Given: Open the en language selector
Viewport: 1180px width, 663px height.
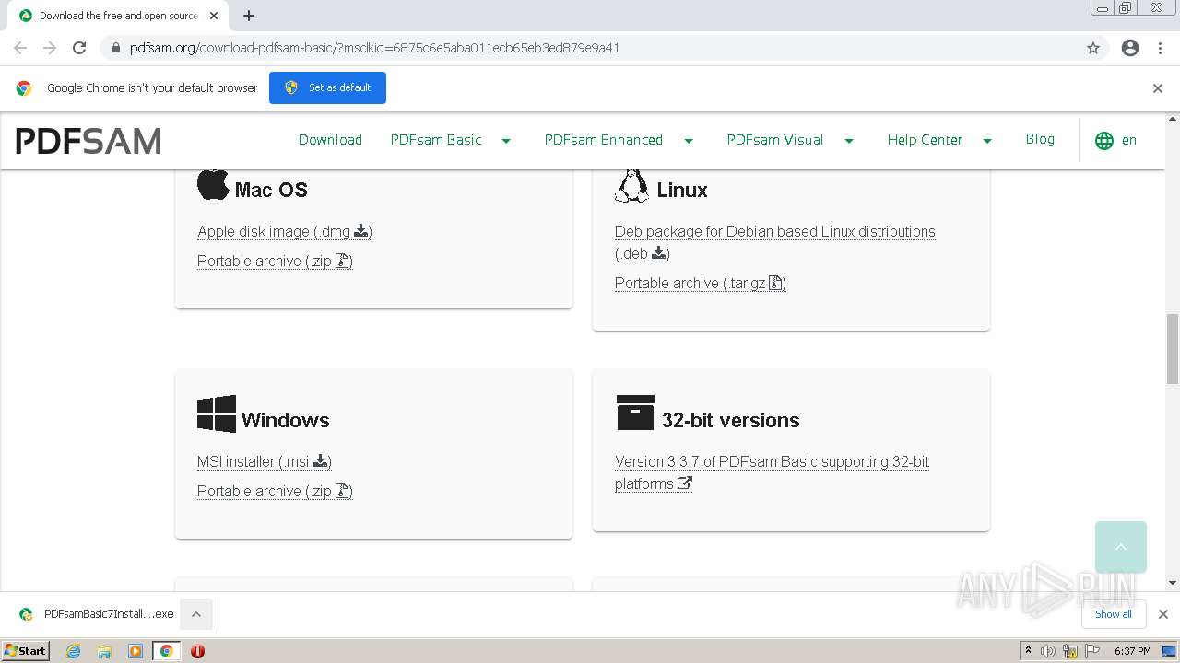Looking at the screenshot, I should [1116, 141].
